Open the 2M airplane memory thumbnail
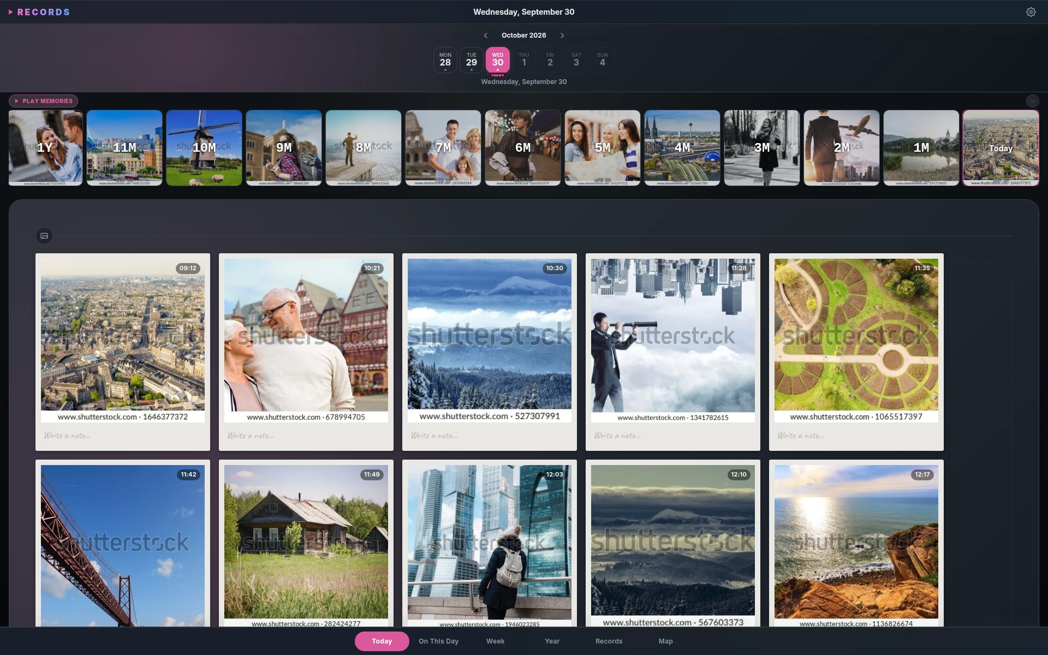Image resolution: width=1048 pixels, height=655 pixels. [x=842, y=148]
